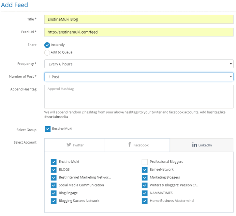The image size is (236, 216).
Task: Click the Select Account label
Action: coord(25,142)
